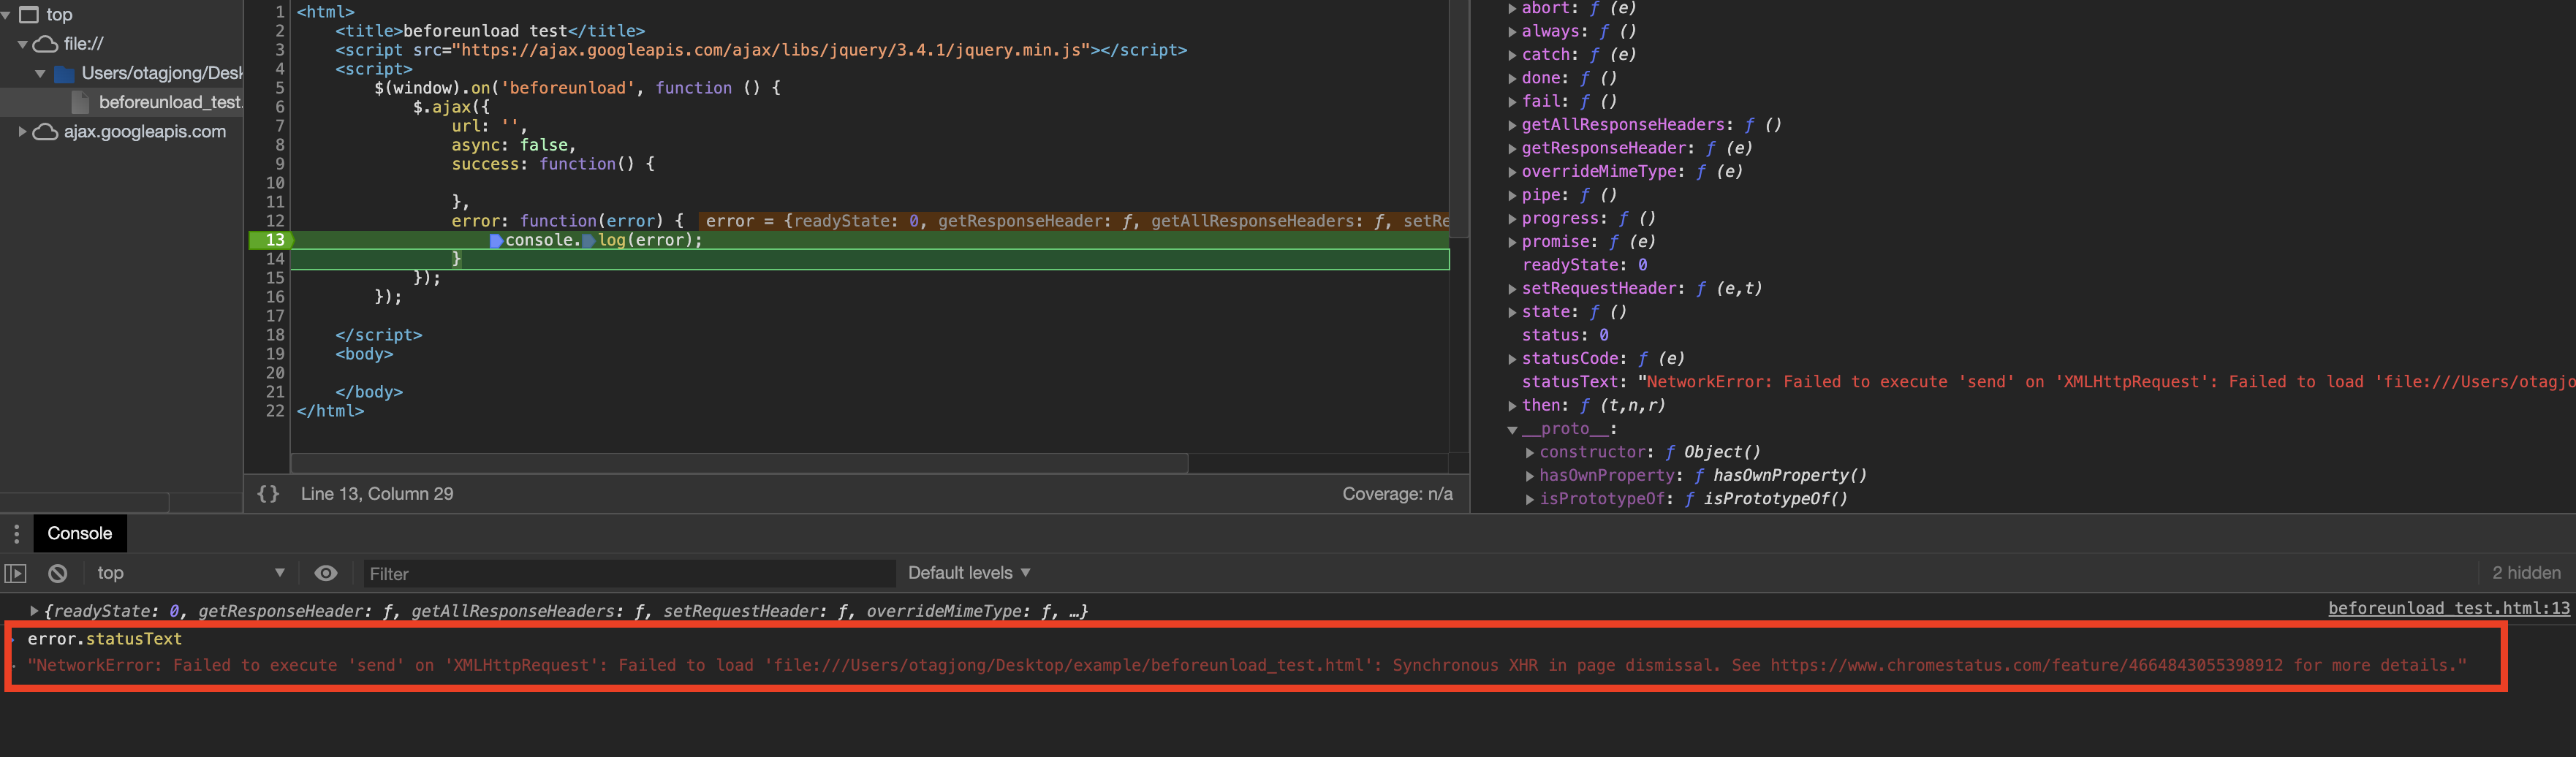Viewport: 2576px width, 757px height.
Task: Click the file:// cloud icon
Action: coord(46,44)
